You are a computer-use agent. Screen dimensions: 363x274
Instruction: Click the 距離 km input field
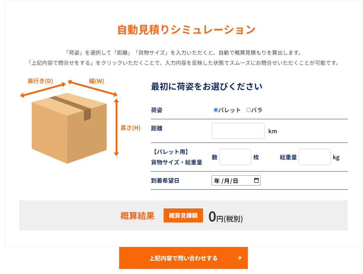[x=238, y=131]
